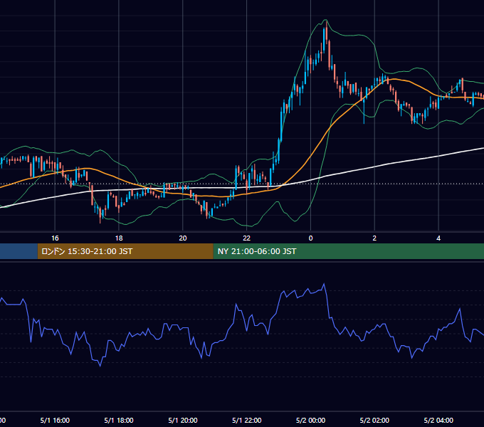Click the 5/1 18:00 label on oscillator axis
This screenshot has height=427, width=484.
[119, 420]
